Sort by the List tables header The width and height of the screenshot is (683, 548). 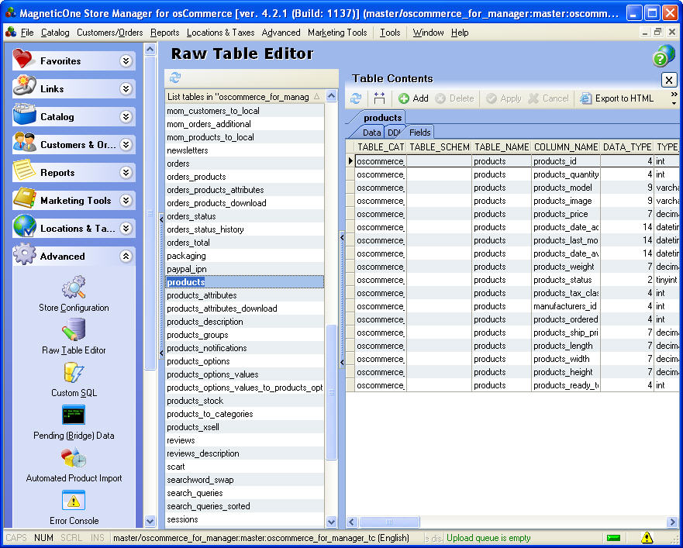244,97
